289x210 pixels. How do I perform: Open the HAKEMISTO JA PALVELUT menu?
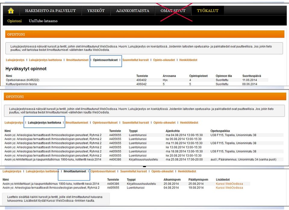click(50, 11)
